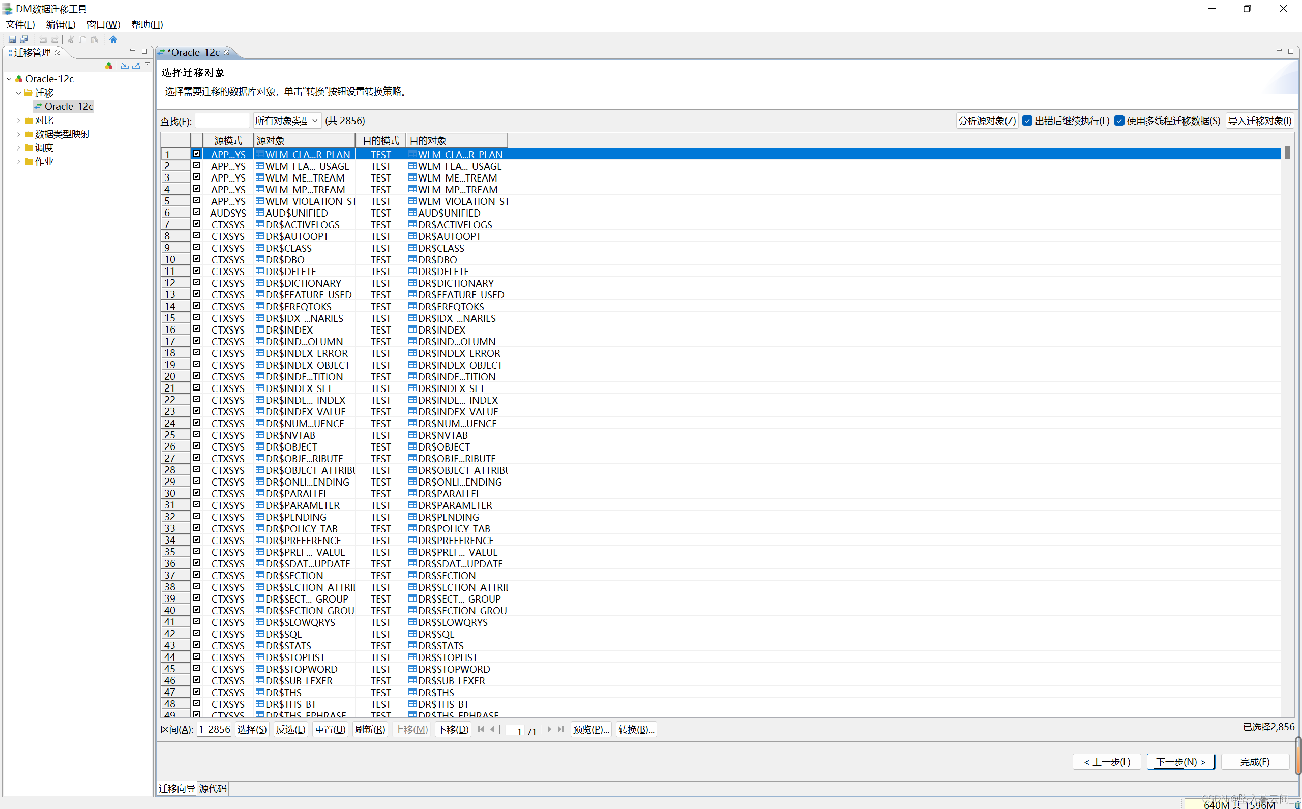
Task: Click the 区间(A) range input field
Action: [214, 729]
